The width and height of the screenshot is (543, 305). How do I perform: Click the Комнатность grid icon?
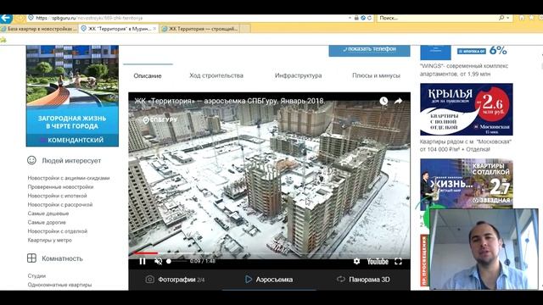point(31,258)
